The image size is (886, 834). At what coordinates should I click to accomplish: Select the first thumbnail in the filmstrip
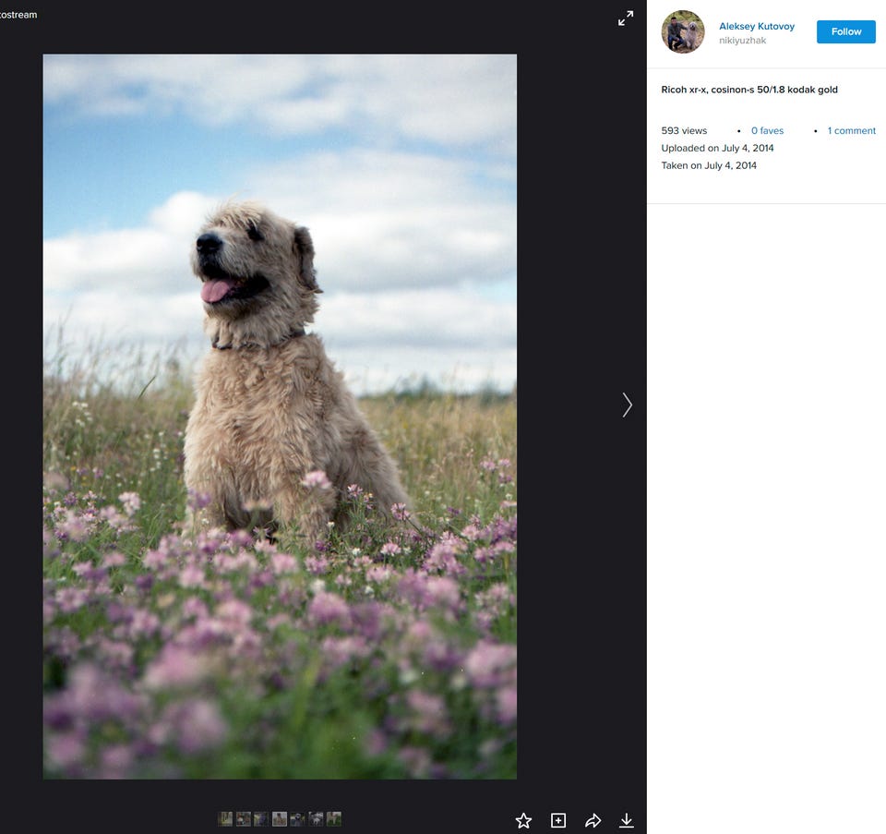pos(225,818)
